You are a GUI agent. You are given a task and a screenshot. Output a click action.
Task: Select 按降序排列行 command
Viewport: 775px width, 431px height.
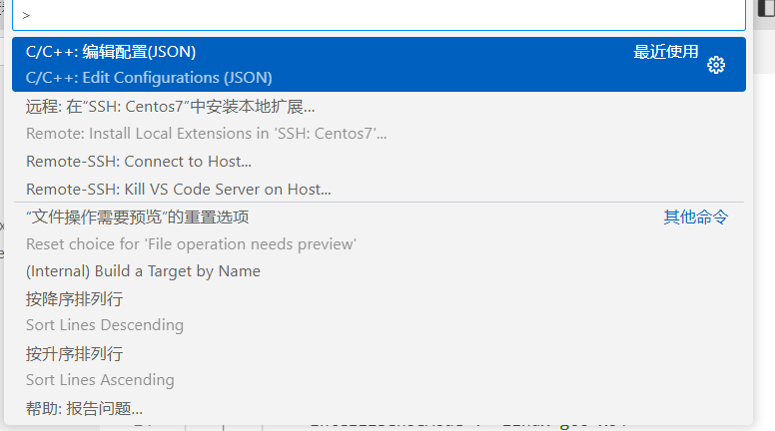coord(75,299)
